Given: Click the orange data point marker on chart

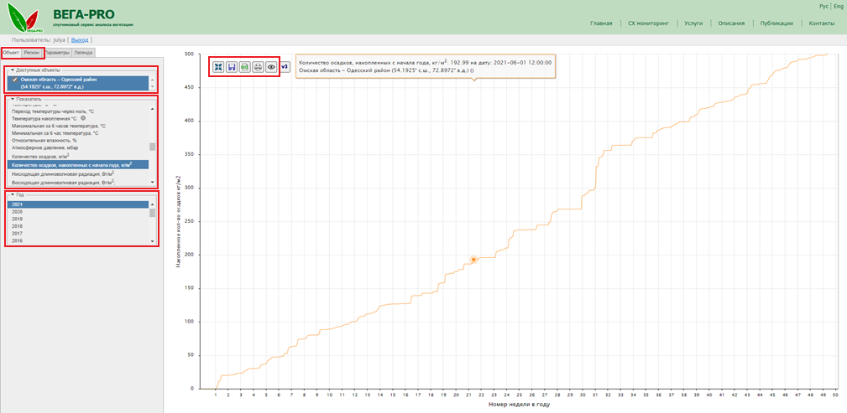Looking at the screenshot, I should pyautogui.click(x=473, y=260).
